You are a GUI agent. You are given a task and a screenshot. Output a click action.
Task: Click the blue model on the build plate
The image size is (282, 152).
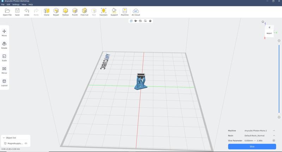(141, 81)
